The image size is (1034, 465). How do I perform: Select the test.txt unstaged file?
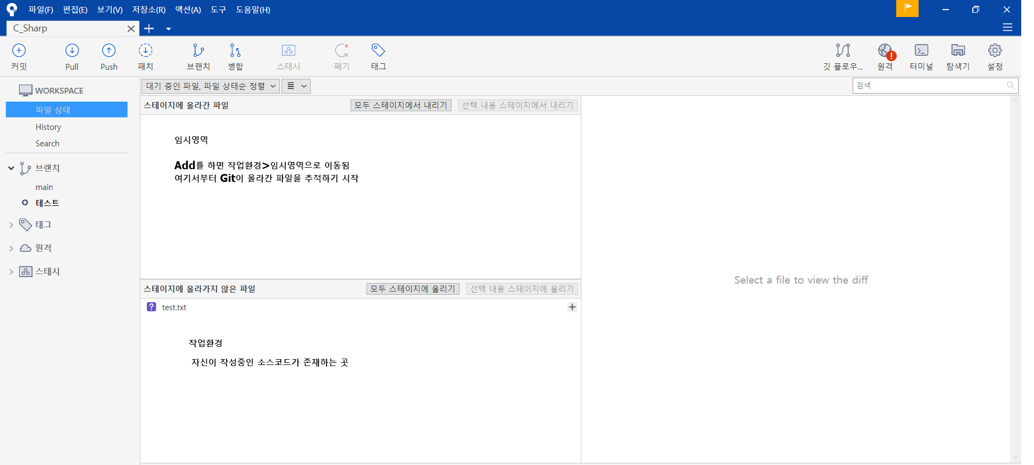tap(361, 307)
